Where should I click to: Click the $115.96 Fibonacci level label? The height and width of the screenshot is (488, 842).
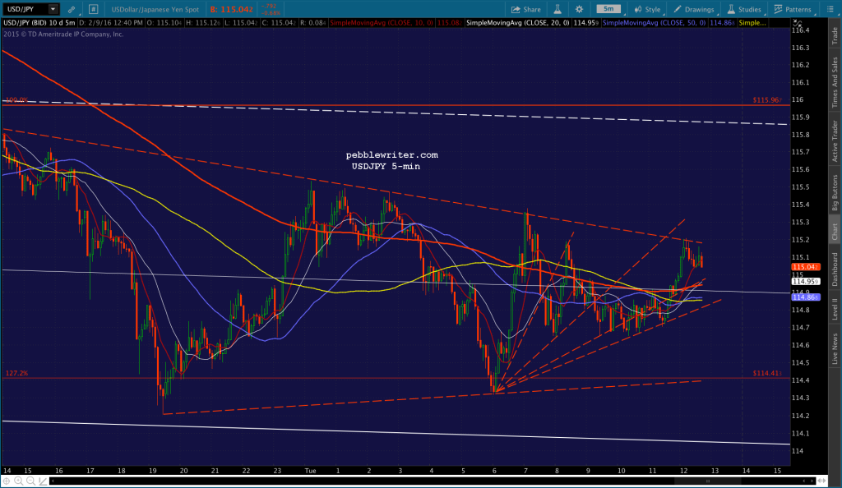pyautogui.click(x=767, y=100)
